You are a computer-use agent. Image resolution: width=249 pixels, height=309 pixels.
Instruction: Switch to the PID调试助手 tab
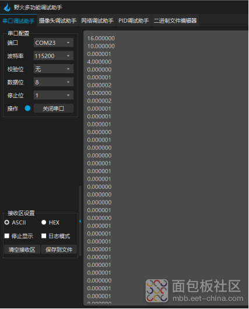(134, 20)
